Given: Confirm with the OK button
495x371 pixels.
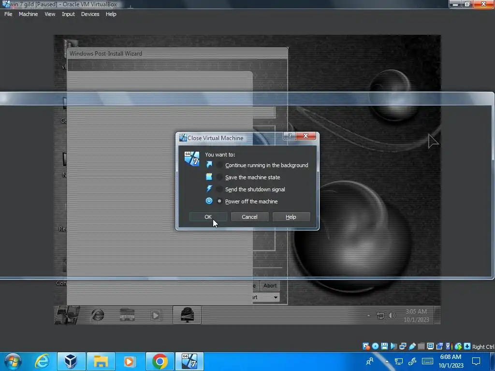Looking at the screenshot, I should 208,217.
